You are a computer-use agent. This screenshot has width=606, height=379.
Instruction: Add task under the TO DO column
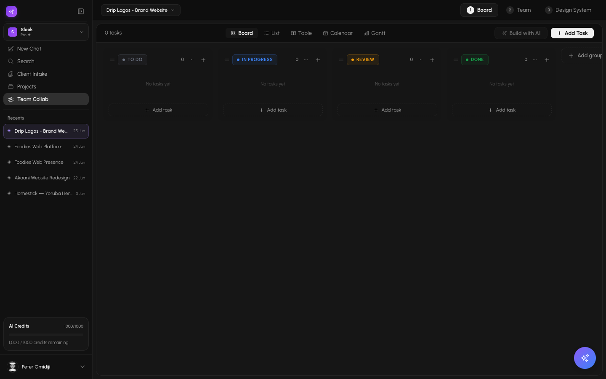159,110
